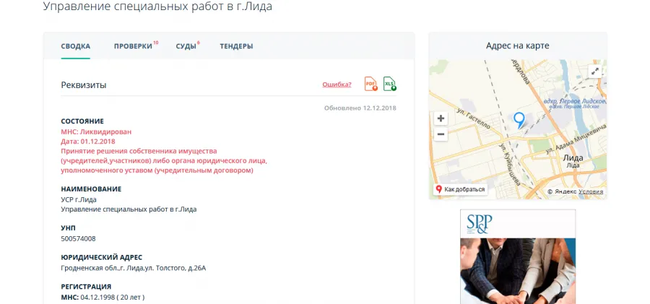This screenshot has height=304, width=650.
Task: Click ул. Гастелло street label on map
Action: (473, 118)
